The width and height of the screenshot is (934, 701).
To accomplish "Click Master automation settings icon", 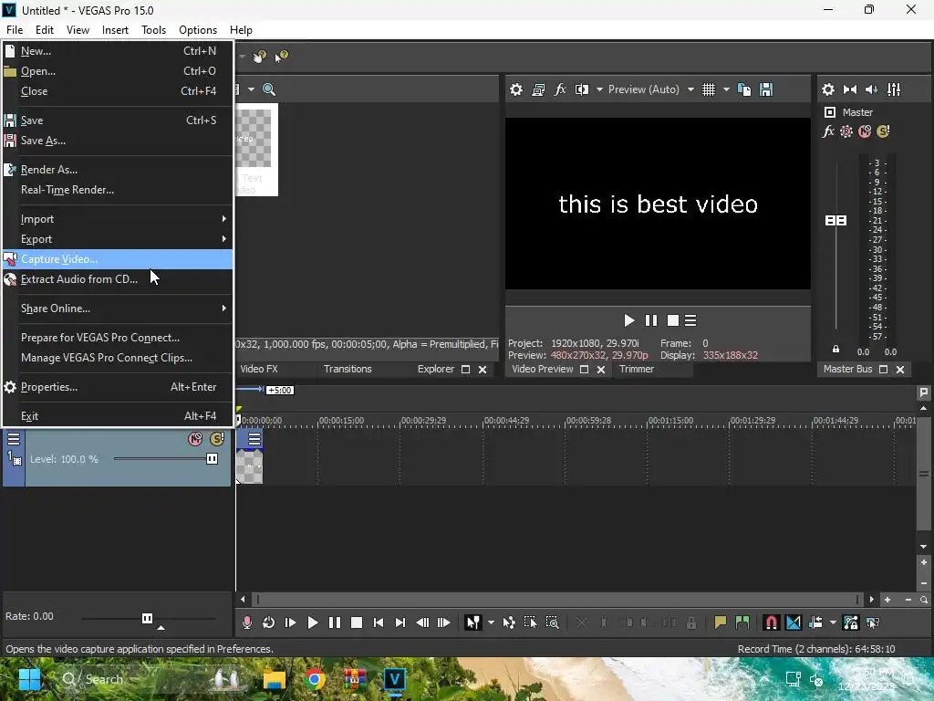I will 846,131.
